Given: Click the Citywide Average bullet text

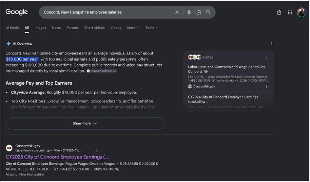Looking at the screenshot, I should (x=74, y=93).
